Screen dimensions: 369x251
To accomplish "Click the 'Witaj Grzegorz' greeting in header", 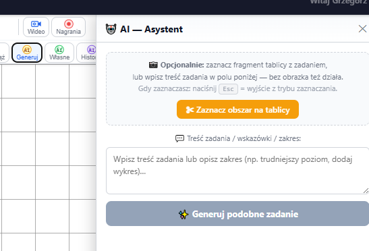I will pos(339,2).
